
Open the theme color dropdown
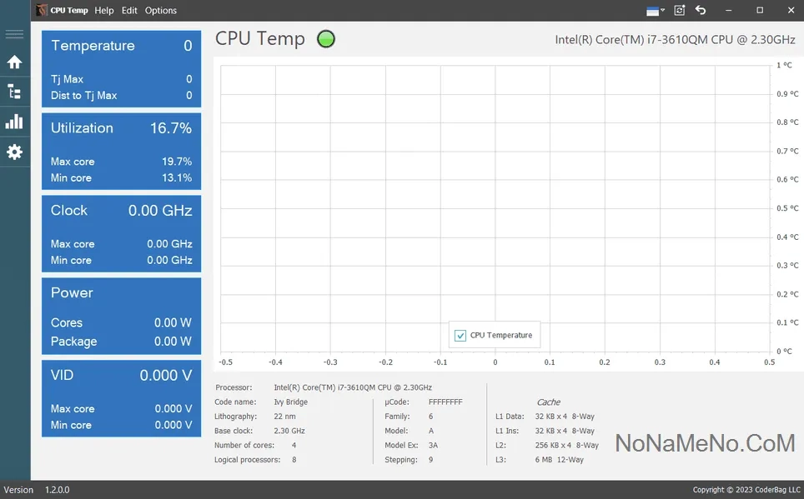pos(656,11)
